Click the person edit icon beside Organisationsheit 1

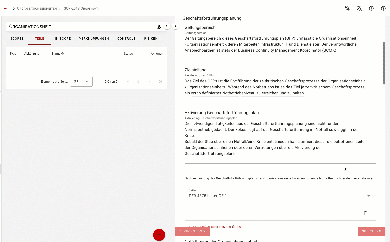159,27
